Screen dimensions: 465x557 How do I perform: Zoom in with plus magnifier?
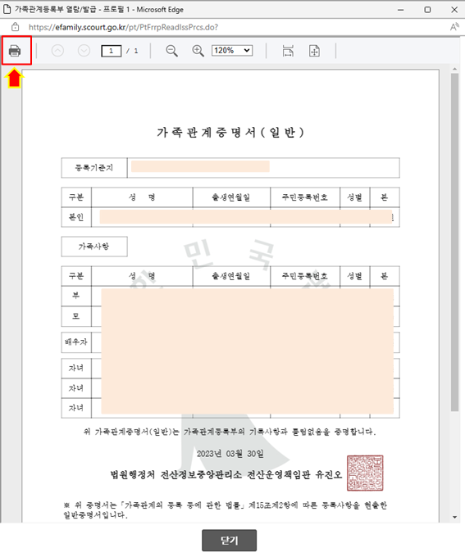(x=198, y=51)
